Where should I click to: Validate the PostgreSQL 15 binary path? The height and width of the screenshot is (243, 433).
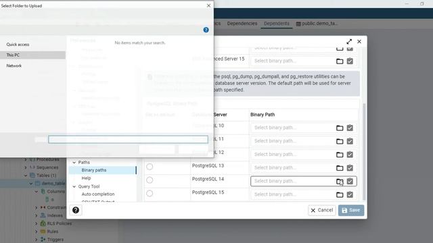[x=350, y=194]
